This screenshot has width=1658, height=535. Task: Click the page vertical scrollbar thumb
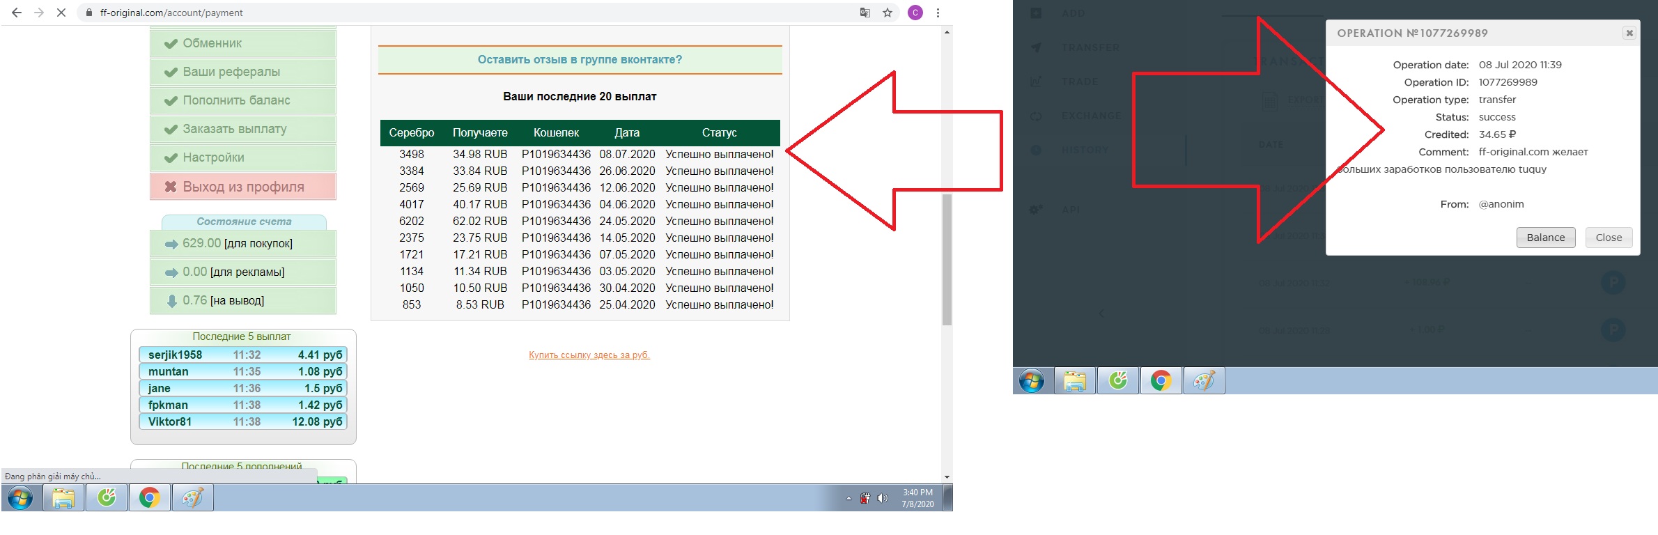click(947, 260)
